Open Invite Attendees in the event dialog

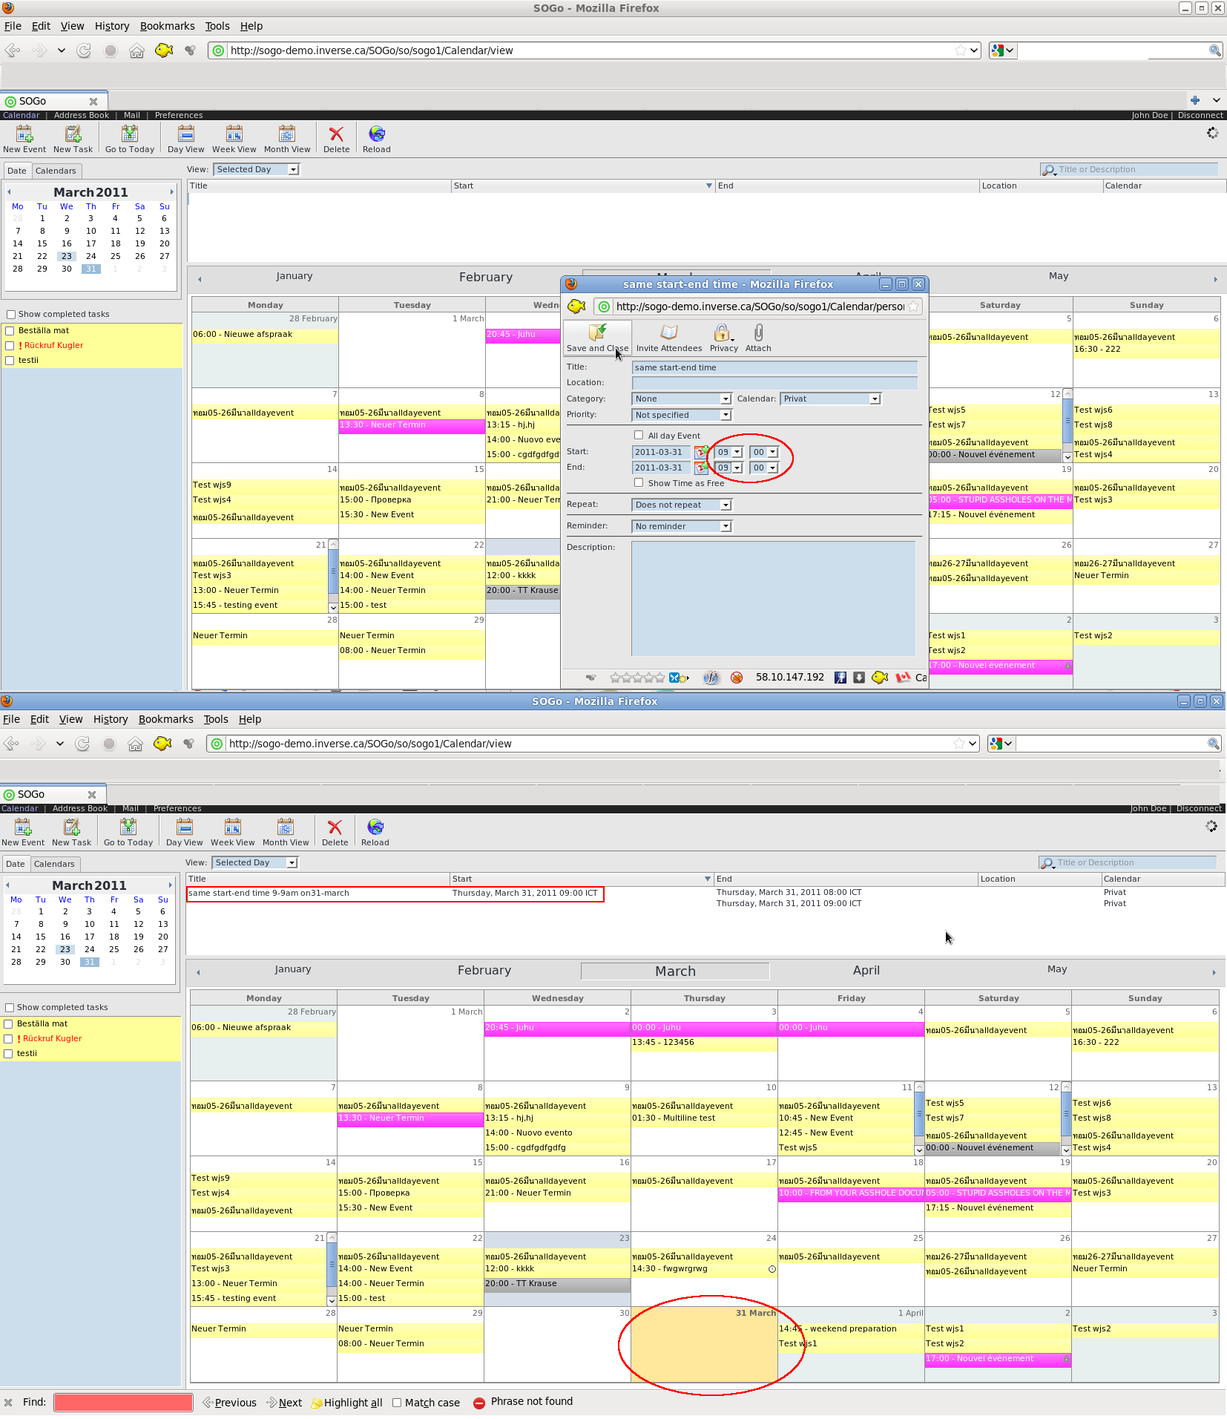668,338
